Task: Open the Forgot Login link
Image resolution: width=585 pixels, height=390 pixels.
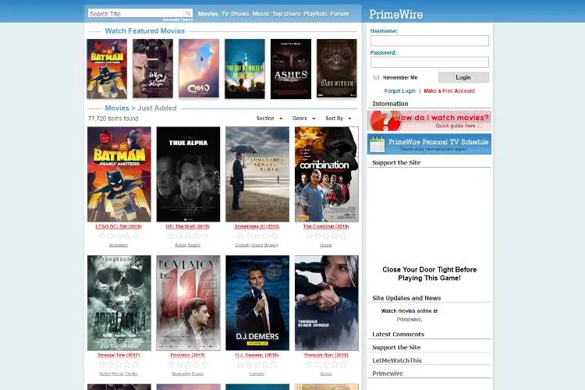Action: [399, 90]
